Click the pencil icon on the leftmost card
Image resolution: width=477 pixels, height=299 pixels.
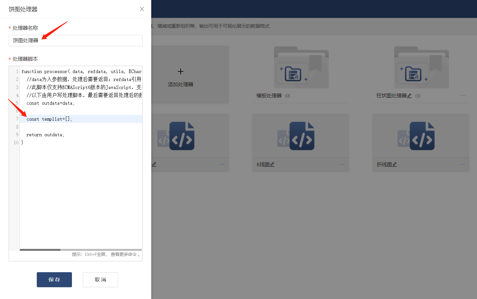(154, 164)
